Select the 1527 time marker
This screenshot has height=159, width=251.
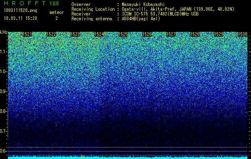coord(171,34)
